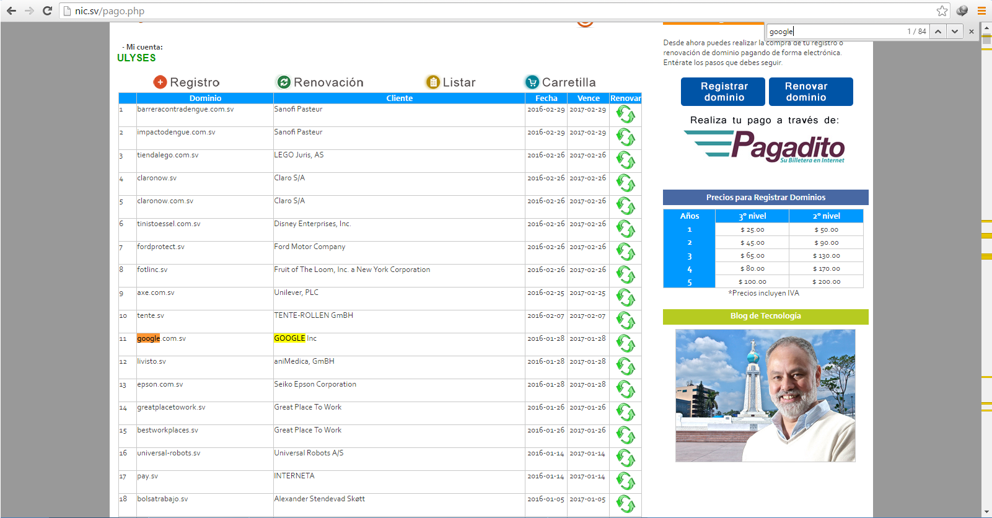Renew claronow.sv with green icon

(x=625, y=183)
